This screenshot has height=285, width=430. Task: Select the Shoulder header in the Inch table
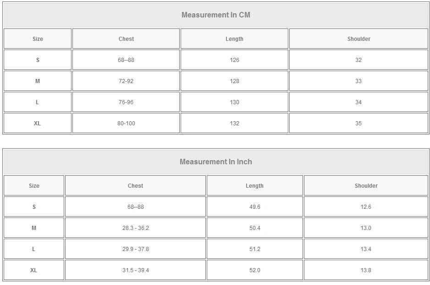pyautogui.click(x=366, y=186)
